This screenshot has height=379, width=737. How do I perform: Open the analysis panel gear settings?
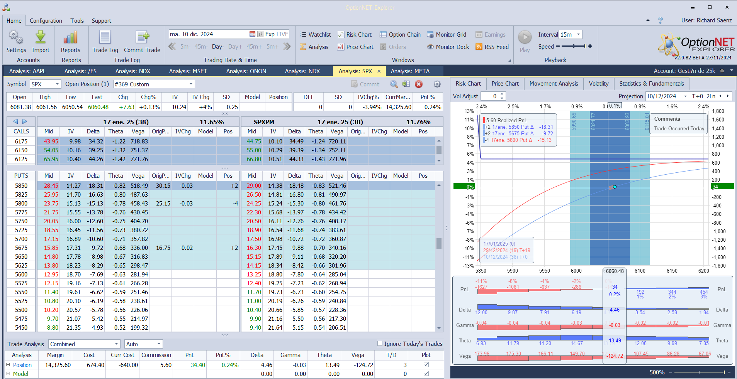tap(437, 84)
